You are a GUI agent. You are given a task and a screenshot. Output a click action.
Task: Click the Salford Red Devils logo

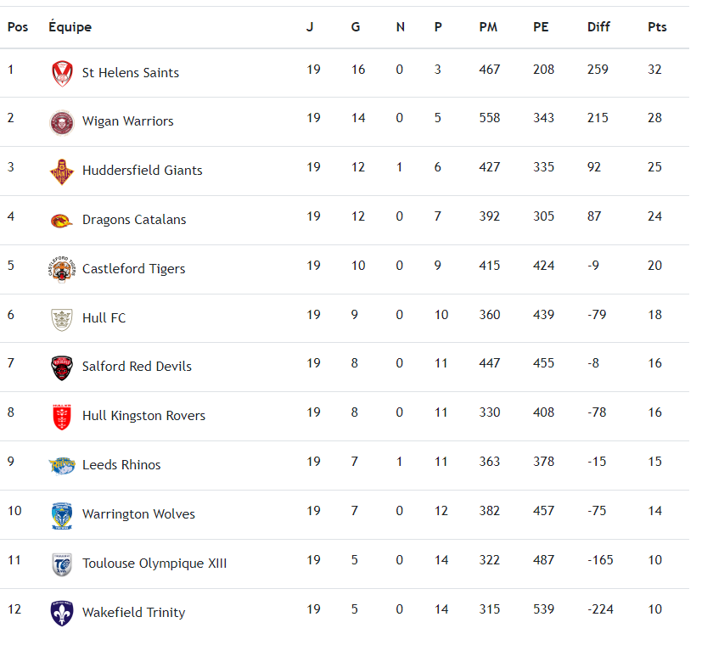(61, 367)
